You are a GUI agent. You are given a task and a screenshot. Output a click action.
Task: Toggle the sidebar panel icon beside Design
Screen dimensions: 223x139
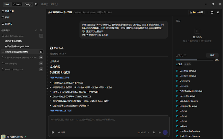(x=36, y=4)
